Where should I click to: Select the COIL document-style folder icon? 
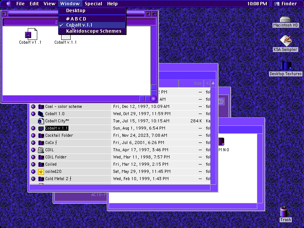pos(41,150)
